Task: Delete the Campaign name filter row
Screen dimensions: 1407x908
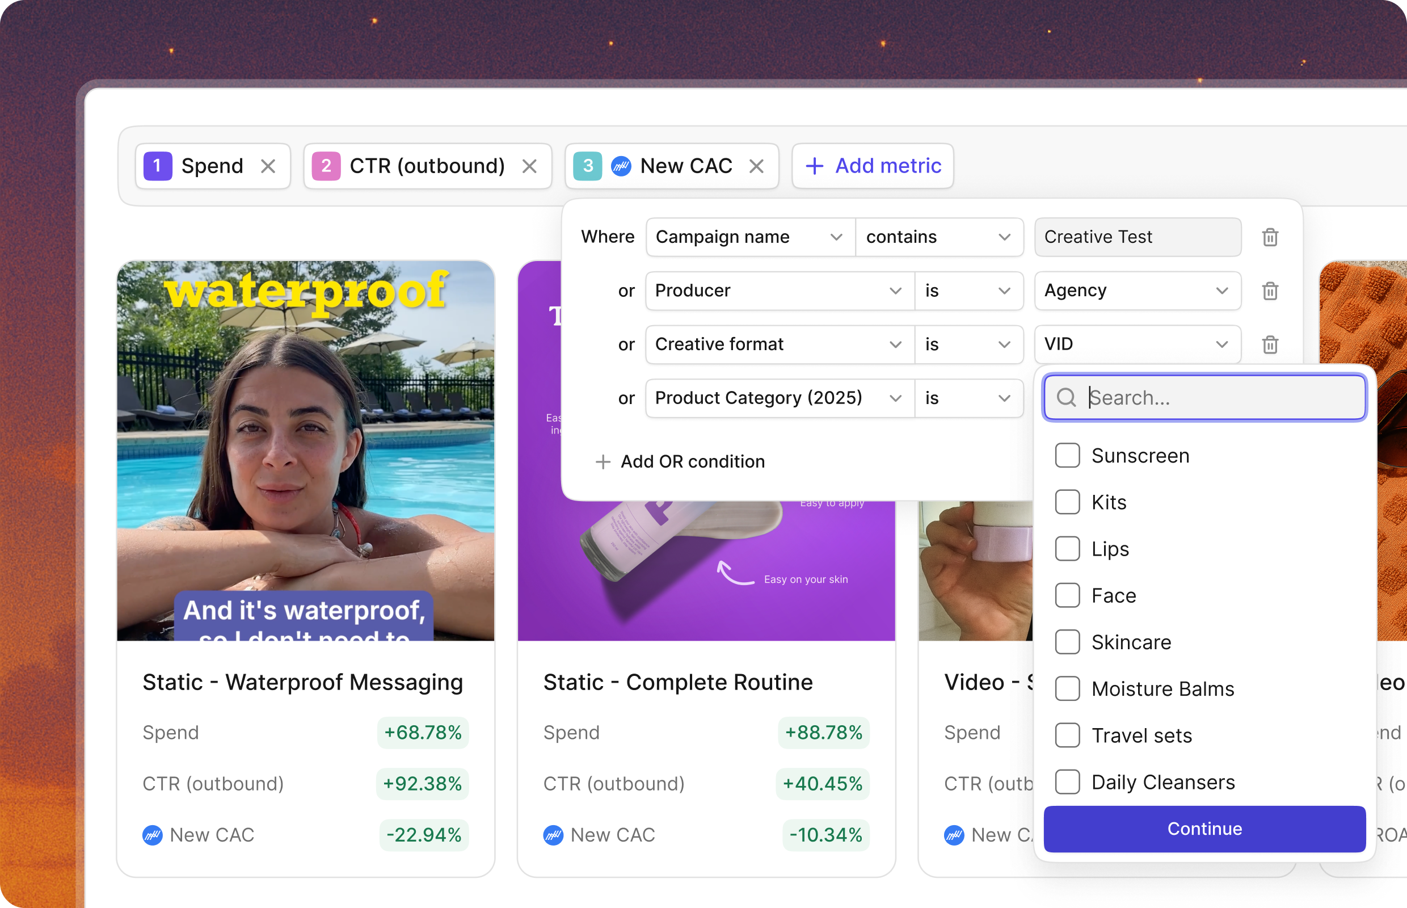Action: (1270, 237)
